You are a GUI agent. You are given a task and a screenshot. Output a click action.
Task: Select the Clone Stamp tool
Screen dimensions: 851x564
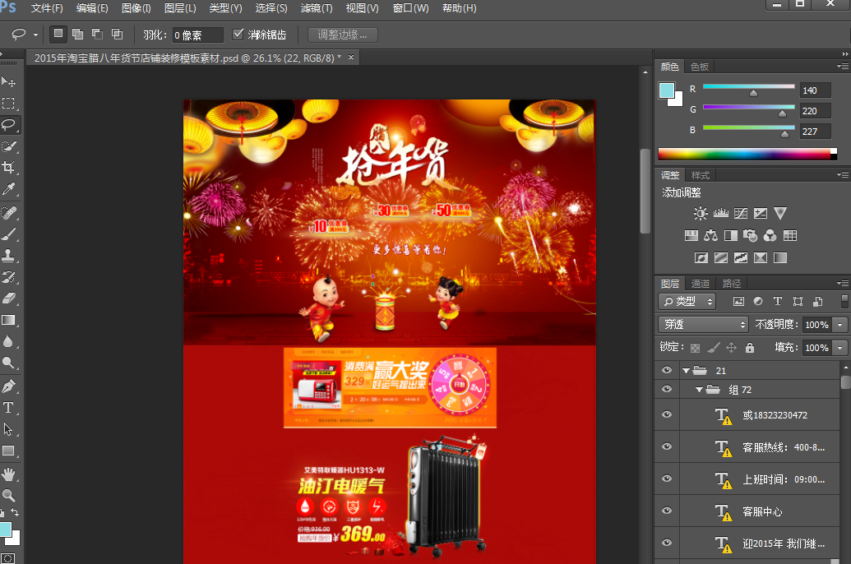point(9,256)
